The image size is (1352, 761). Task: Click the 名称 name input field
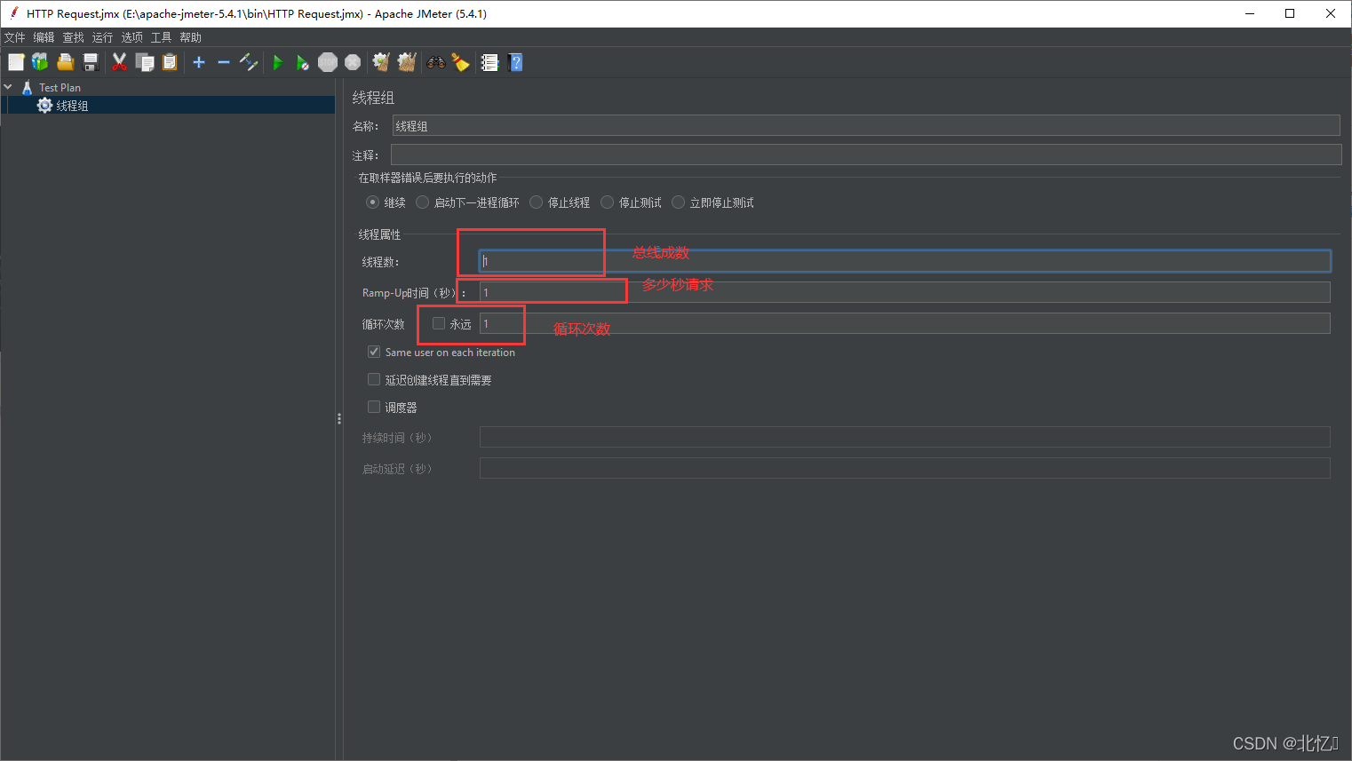click(866, 125)
